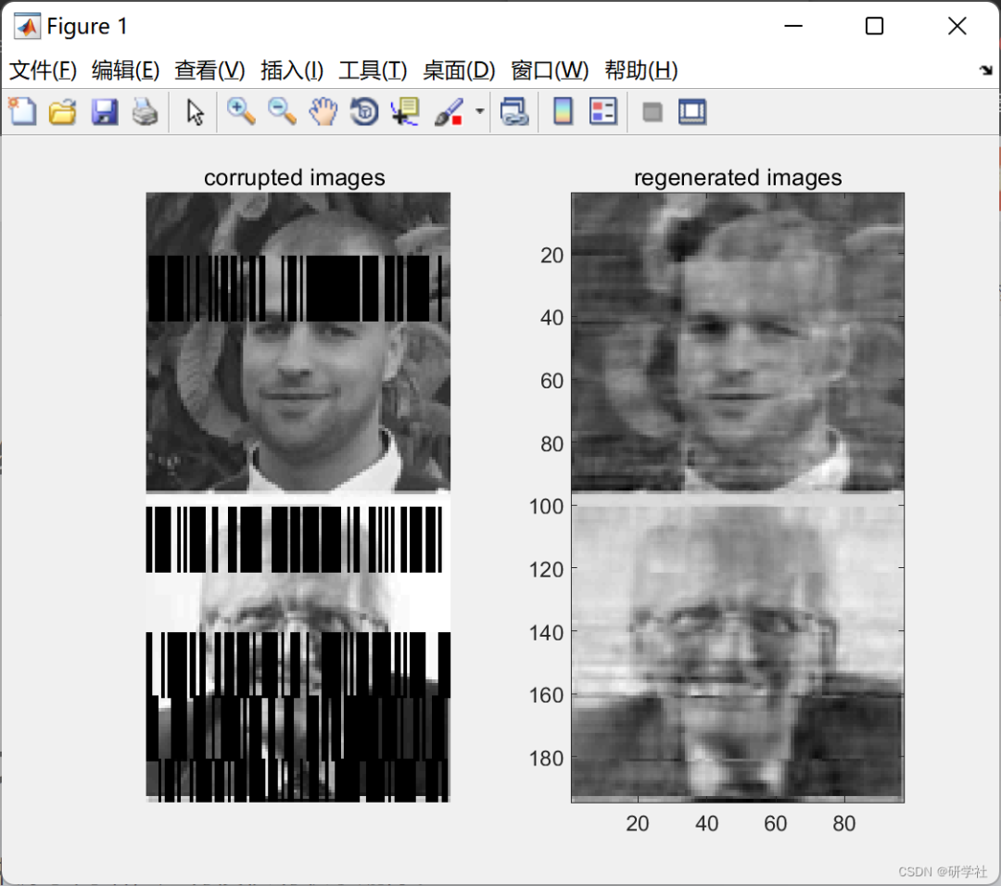Activate the Zoom In tool
Viewport: 1001px width, 886px height.
(241, 112)
